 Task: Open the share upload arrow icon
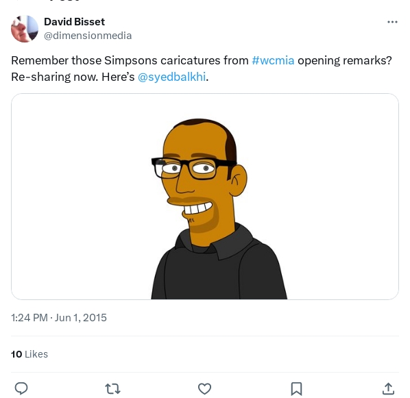388,388
